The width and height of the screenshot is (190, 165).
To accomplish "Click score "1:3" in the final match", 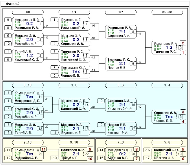I will pos(169,48).
